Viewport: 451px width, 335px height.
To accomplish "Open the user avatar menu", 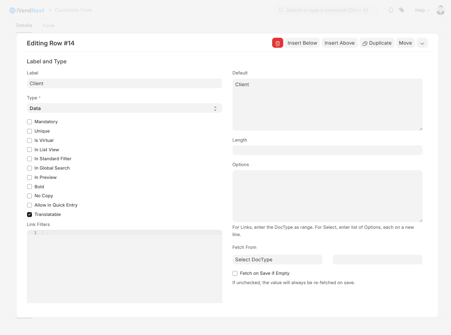I will (x=440, y=10).
